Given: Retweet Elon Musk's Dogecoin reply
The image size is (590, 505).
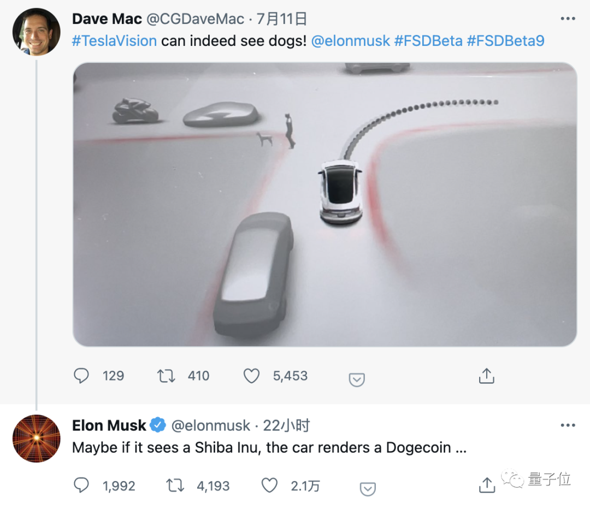Looking at the screenshot, I should [175, 485].
